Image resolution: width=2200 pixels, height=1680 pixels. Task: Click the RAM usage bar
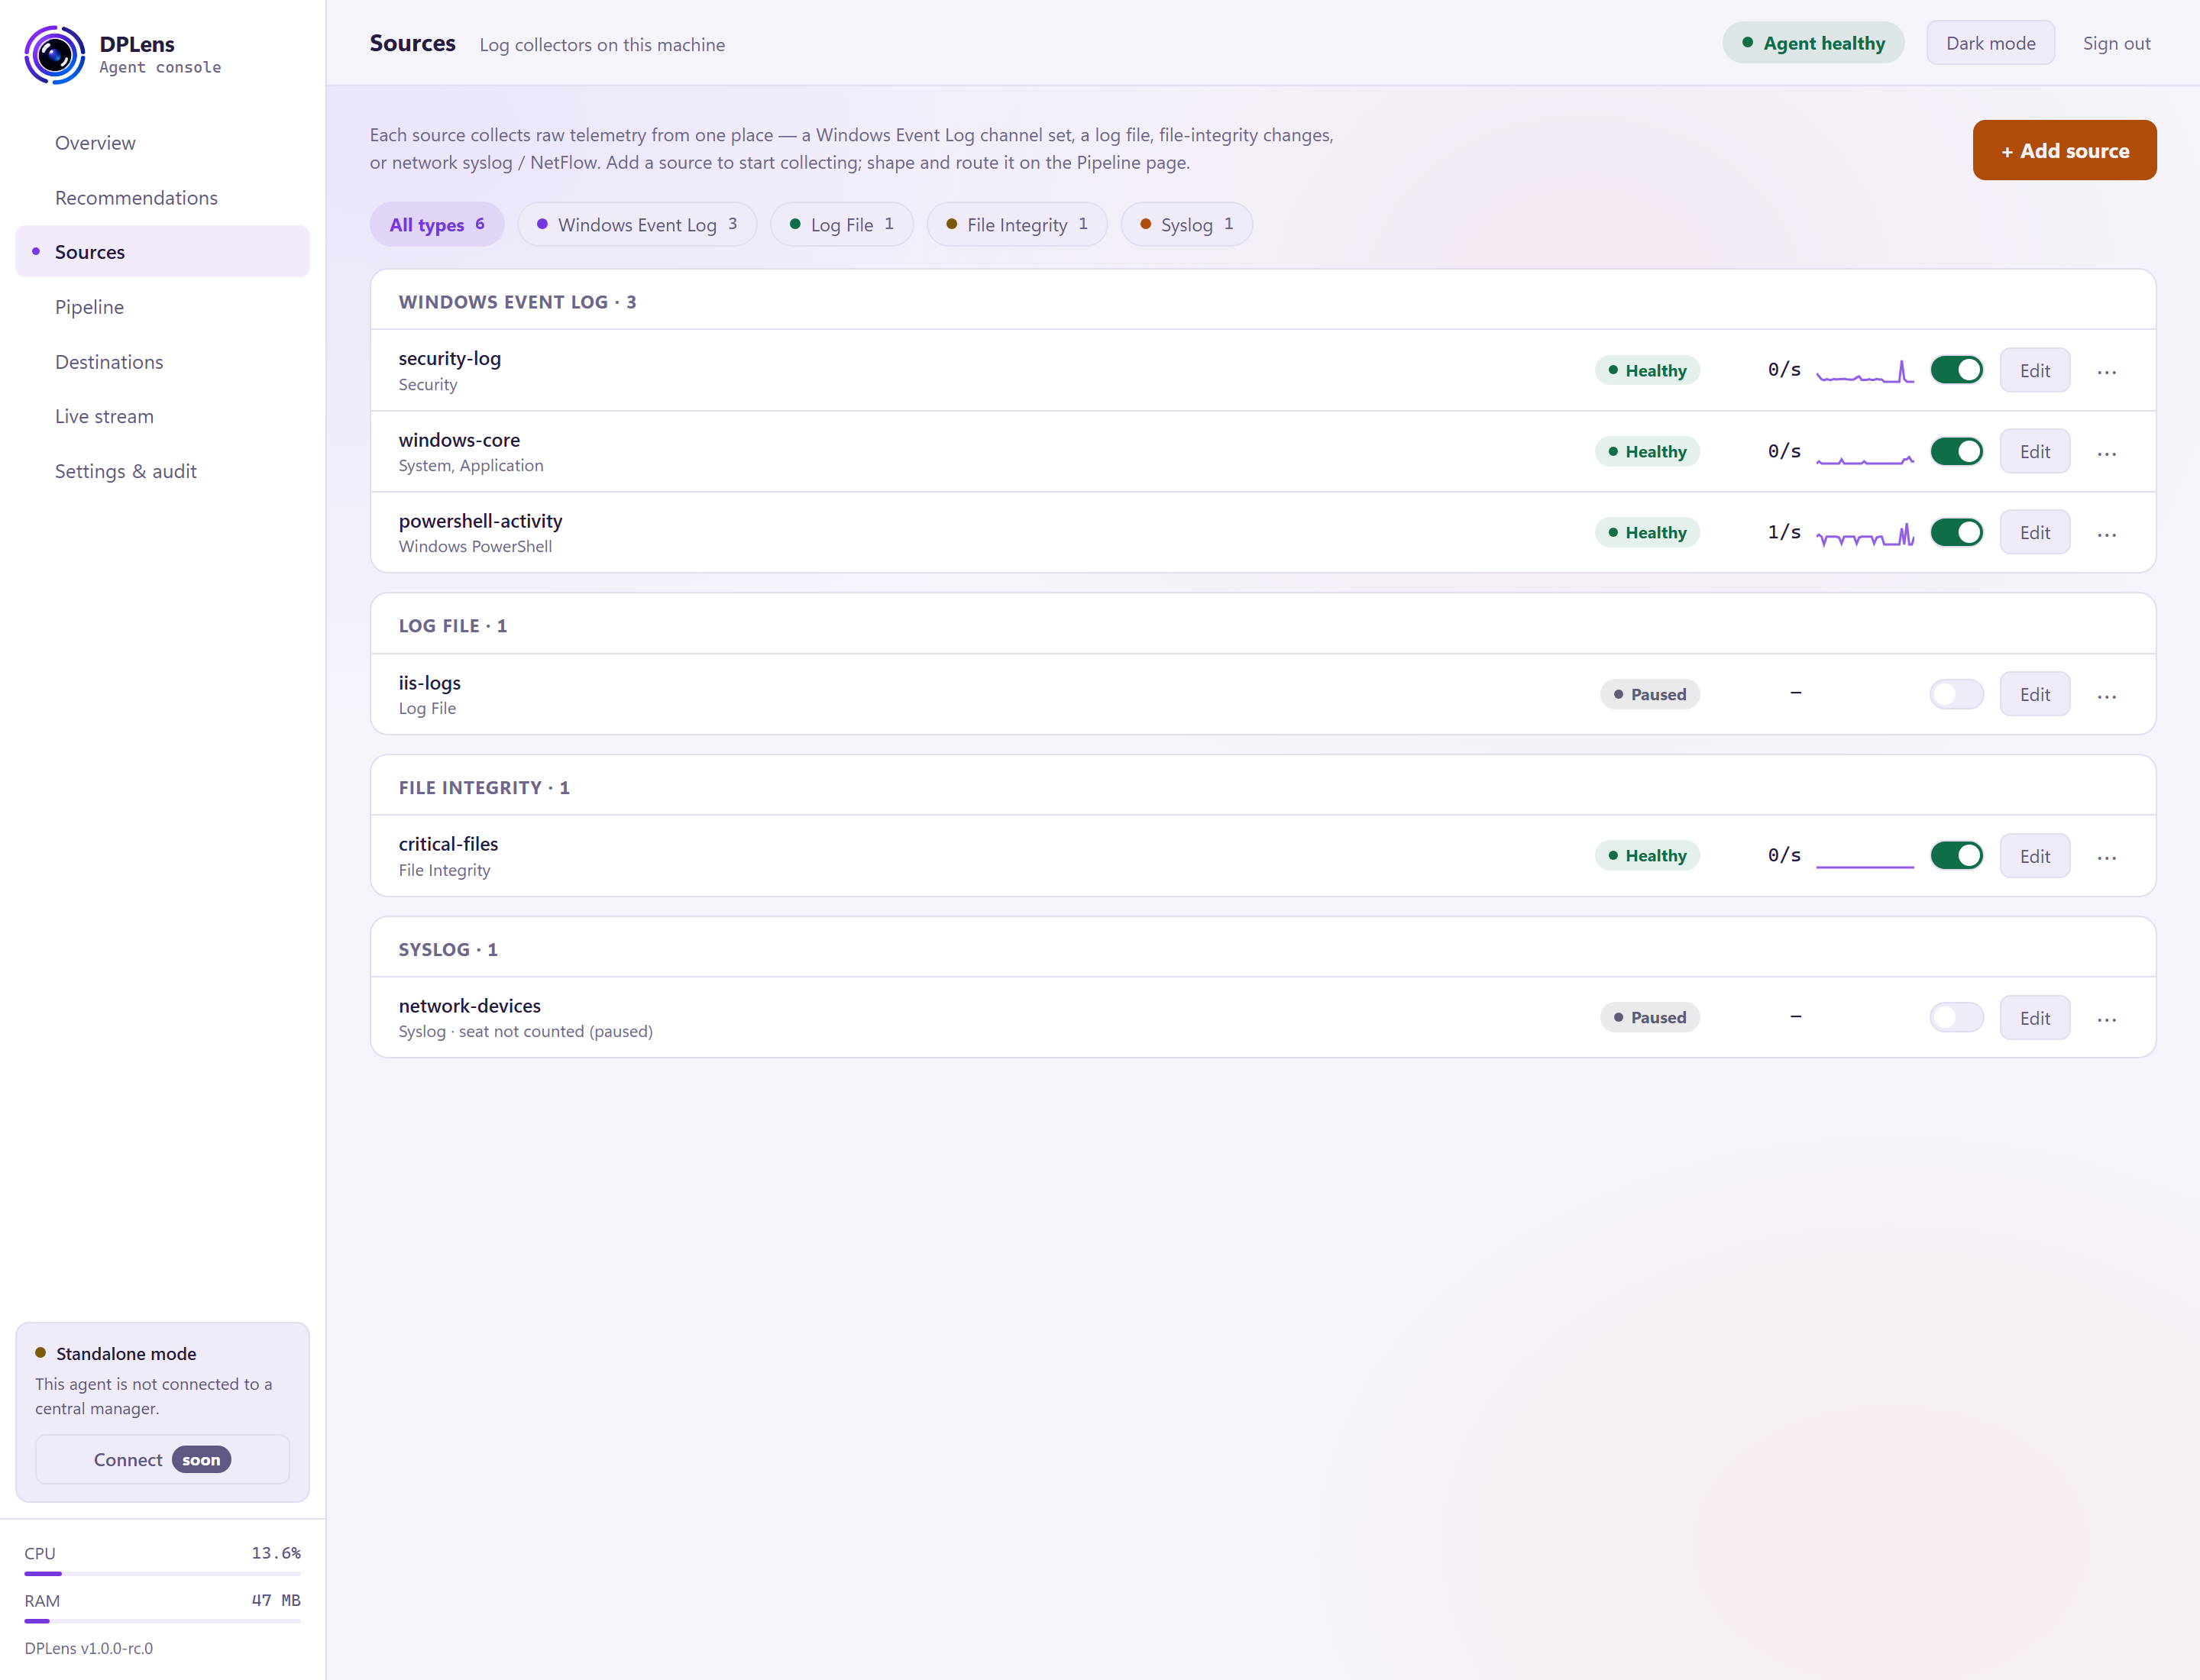163,1620
